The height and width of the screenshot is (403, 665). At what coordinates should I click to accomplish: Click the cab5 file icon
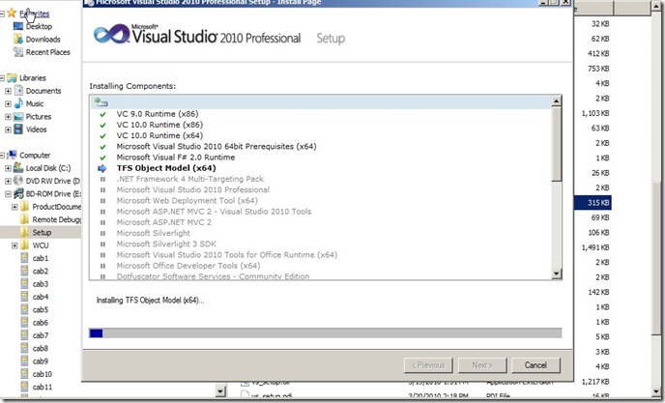point(25,309)
